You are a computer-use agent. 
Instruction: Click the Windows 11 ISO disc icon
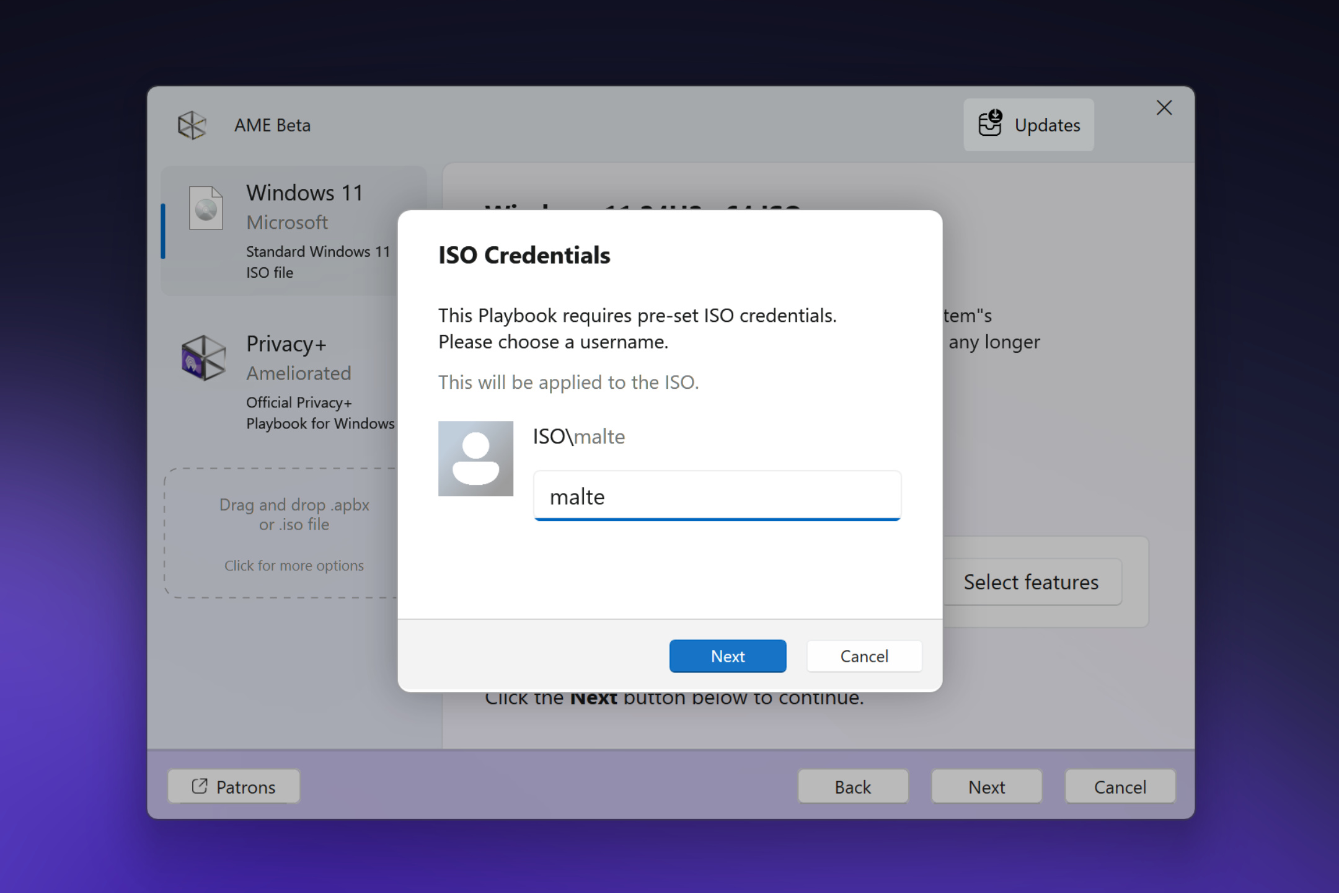pyautogui.click(x=206, y=208)
